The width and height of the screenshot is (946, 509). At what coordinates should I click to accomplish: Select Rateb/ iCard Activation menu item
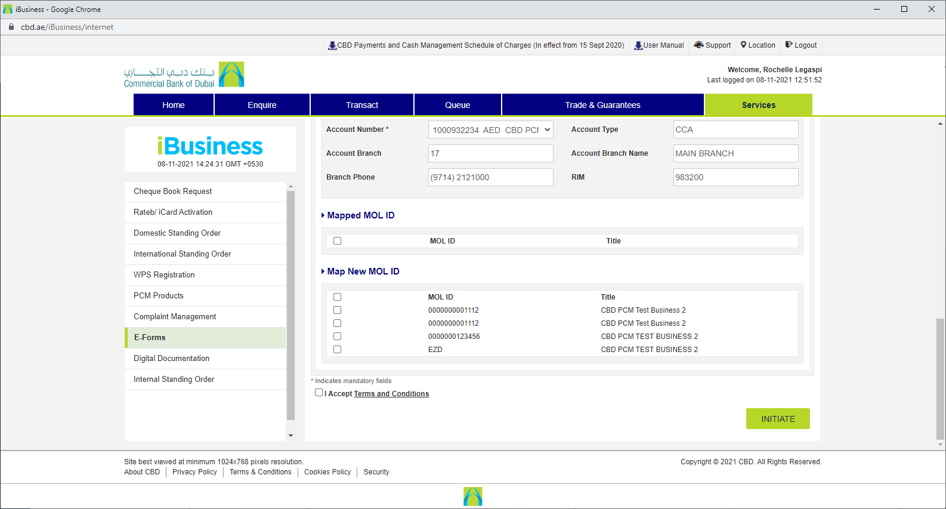point(205,212)
